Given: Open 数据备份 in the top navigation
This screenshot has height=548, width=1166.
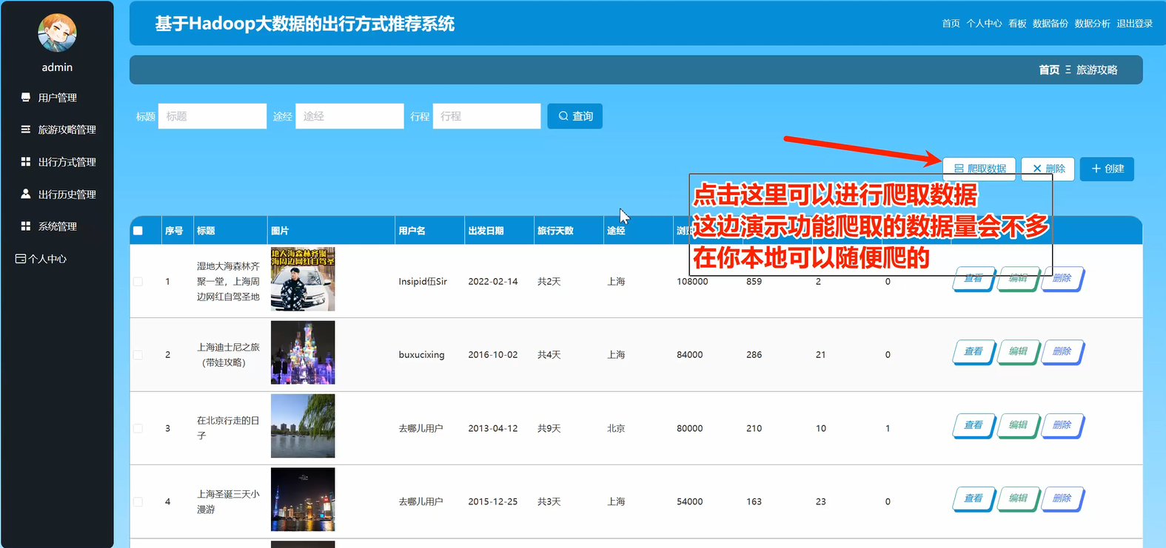Looking at the screenshot, I should click(x=1051, y=24).
